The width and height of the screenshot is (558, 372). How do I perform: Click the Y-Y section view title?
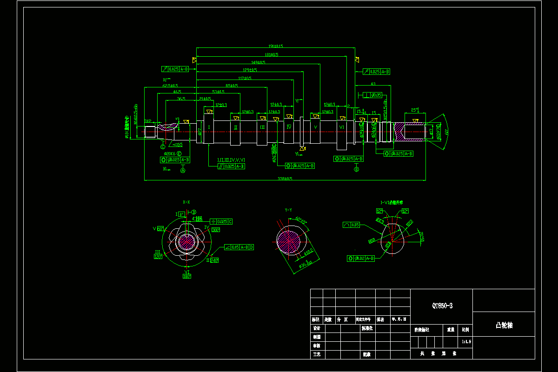point(288,210)
